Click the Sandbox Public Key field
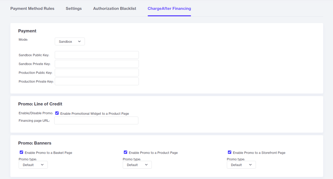333x179 pixels. click(x=97, y=55)
